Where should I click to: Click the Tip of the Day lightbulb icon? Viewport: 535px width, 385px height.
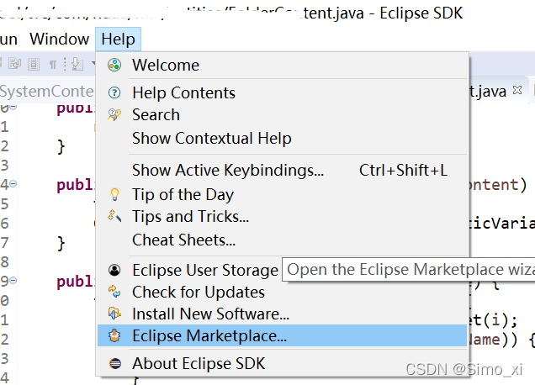click(x=114, y=194)
